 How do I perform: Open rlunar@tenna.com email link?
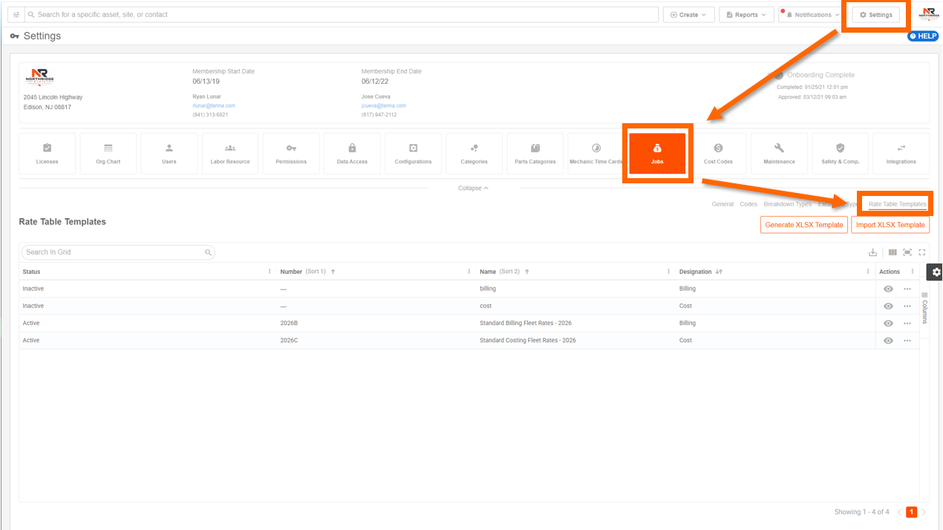pos(214,105)
